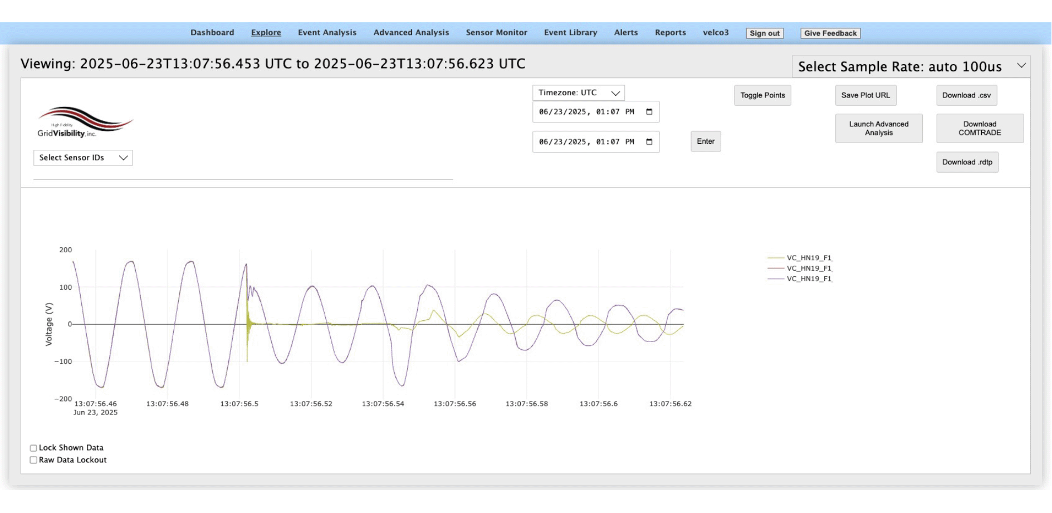Navigate to the Event Library page

click(x=570, y=33)
